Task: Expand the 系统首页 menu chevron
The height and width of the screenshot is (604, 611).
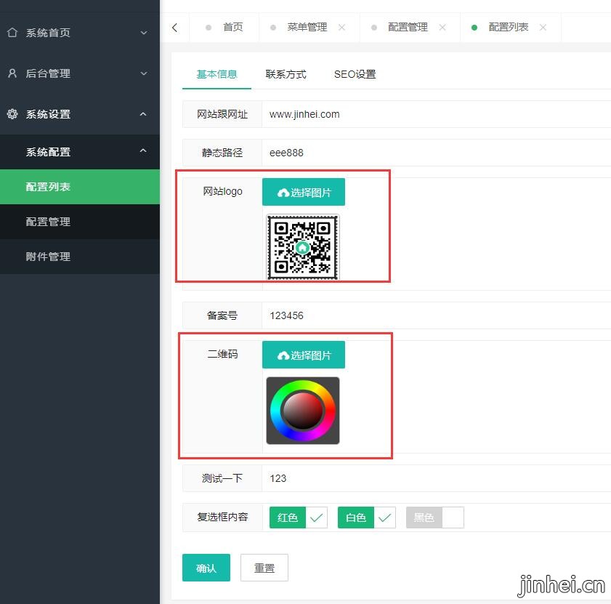Action: [144, 33]
